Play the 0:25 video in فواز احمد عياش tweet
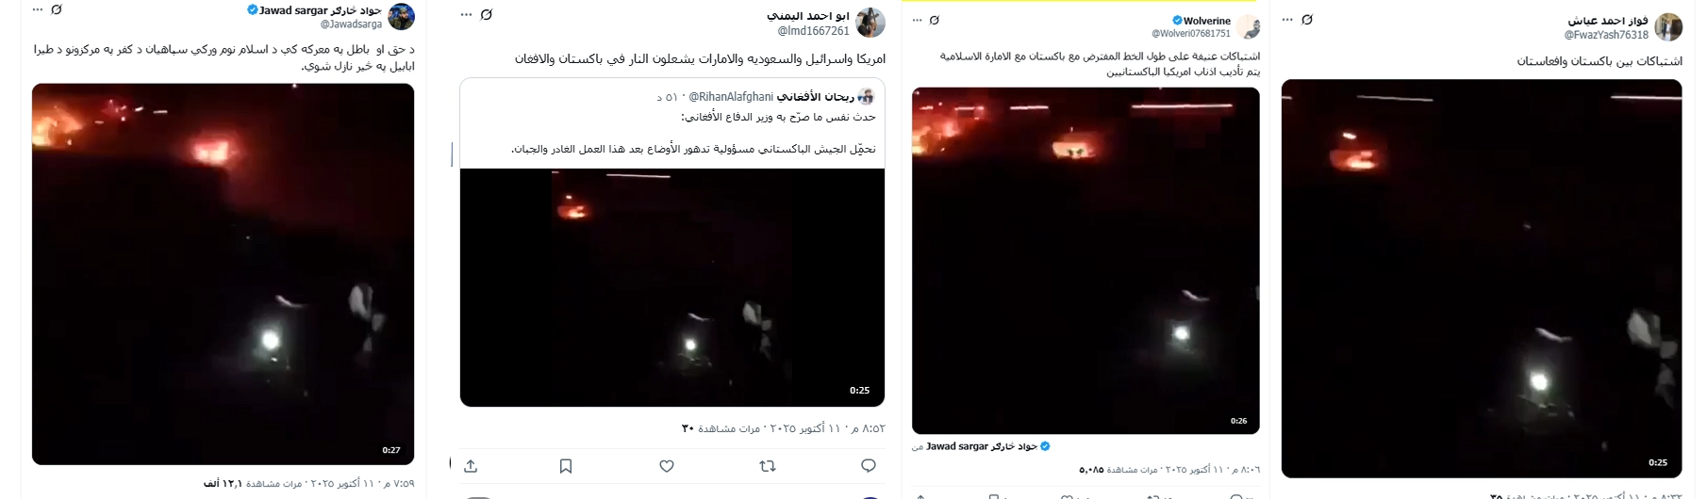Image resolution: width=1707 pixels, height=499 pixels. [x=1482, y=279]
